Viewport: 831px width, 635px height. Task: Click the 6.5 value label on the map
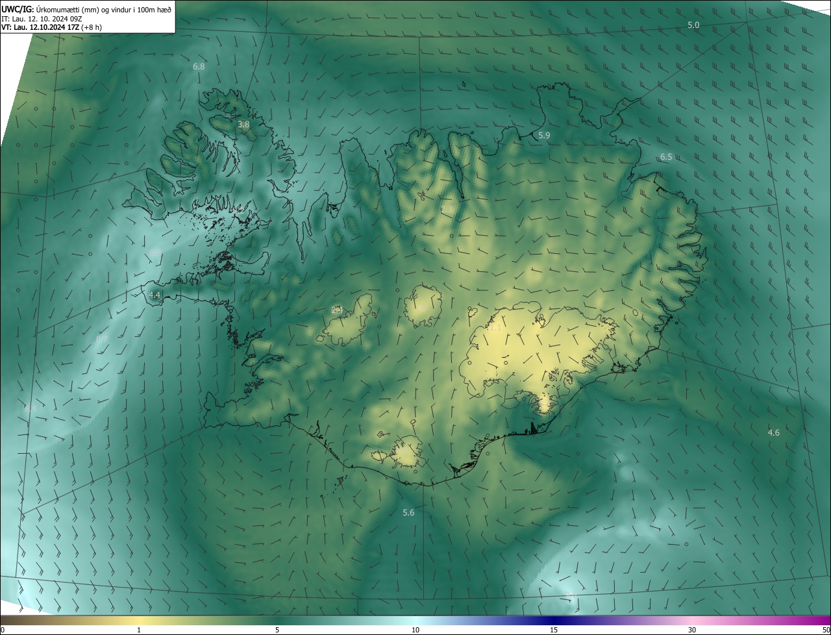pyautogui.click(x=666, y=156)
